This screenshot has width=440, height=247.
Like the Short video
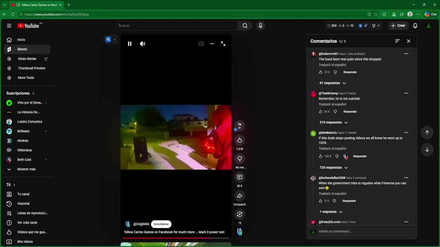coord(240,140)
